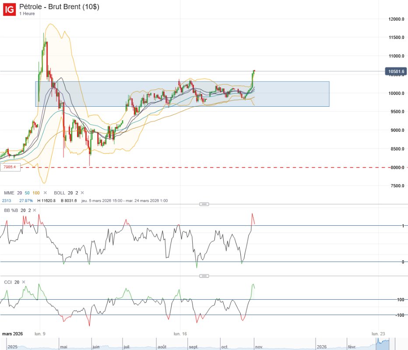Viewport: 408px width, 350px height.
Task: Click the IG logo icon
Action: 9,9
